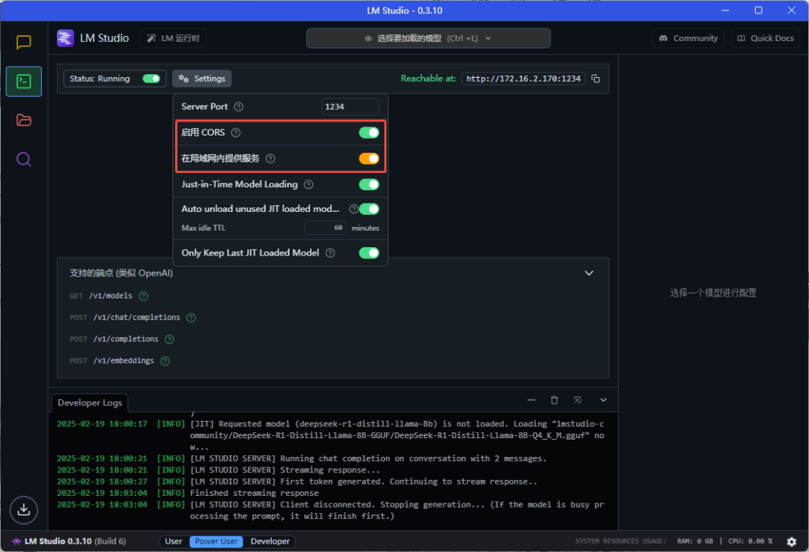Image resolution: width=809 pixels, height=552 pixels.
Task: Click the Max idle TTL input
Action: pyautogui.click(x=325, y=228)
